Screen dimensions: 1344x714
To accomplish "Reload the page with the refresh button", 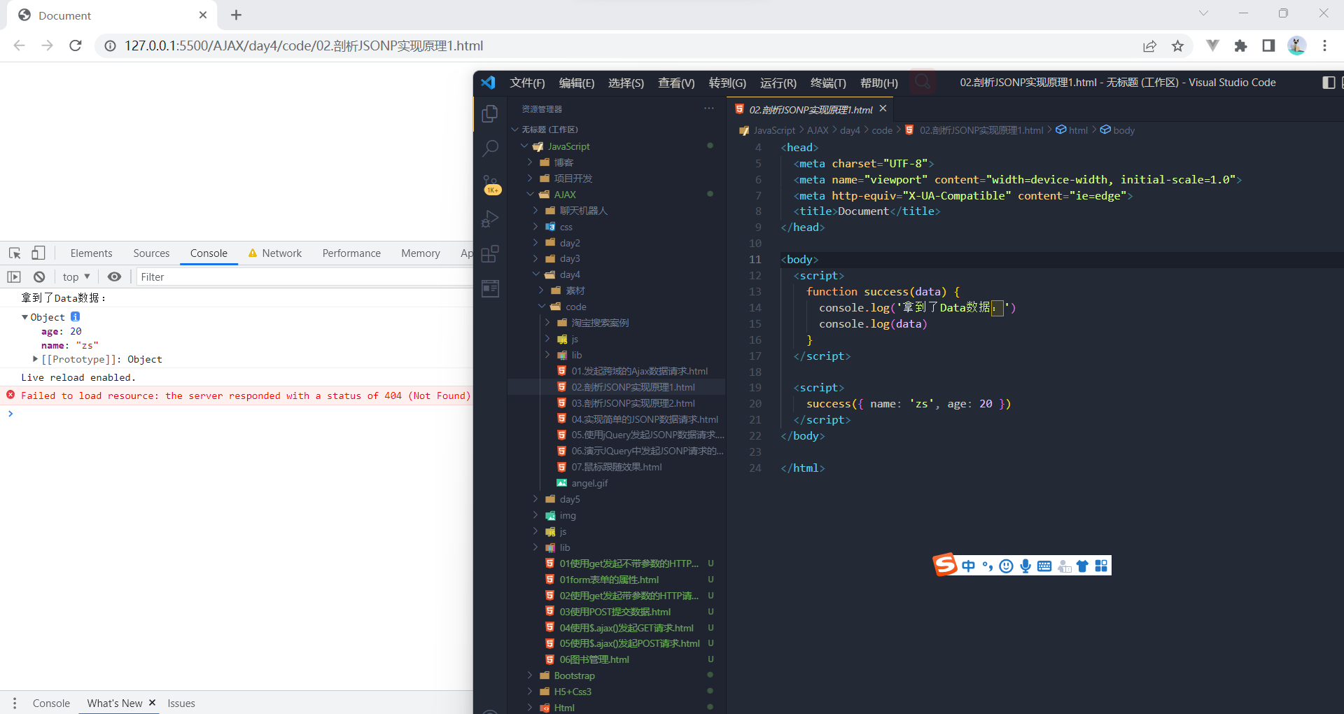I will (76, 45).
